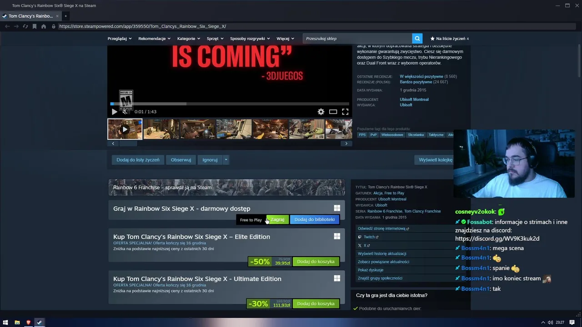Image resolution: width=582 pixels, height=327 pixels.
Task: Click Wyświetl historię aktualizacji
Action: pyautogui.click(x=382, y=253)
